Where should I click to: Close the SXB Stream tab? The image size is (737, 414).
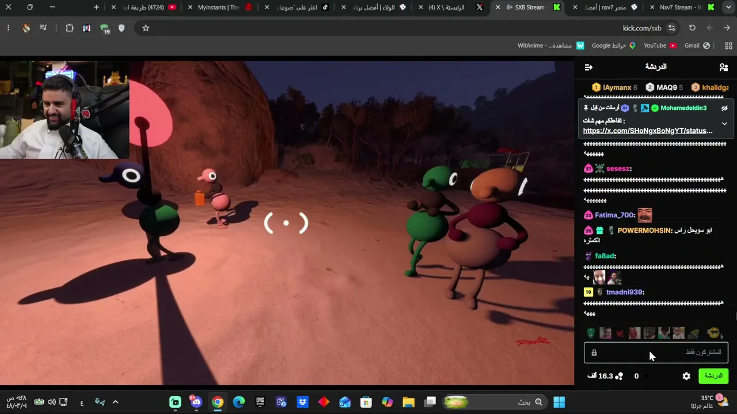click(497, 7)
